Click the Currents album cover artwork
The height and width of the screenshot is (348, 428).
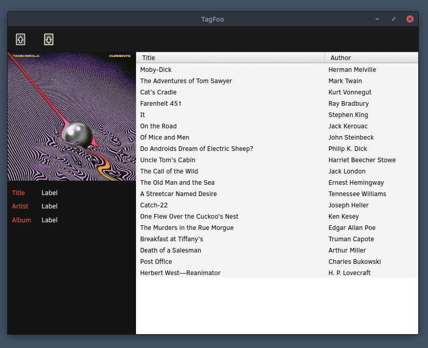tap(71, 117)
